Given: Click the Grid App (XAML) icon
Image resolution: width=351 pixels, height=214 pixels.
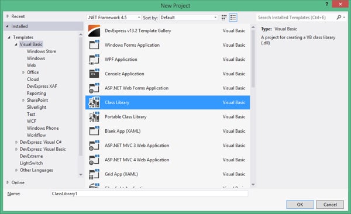Looking at the screenshot, I should pos(94,174).
